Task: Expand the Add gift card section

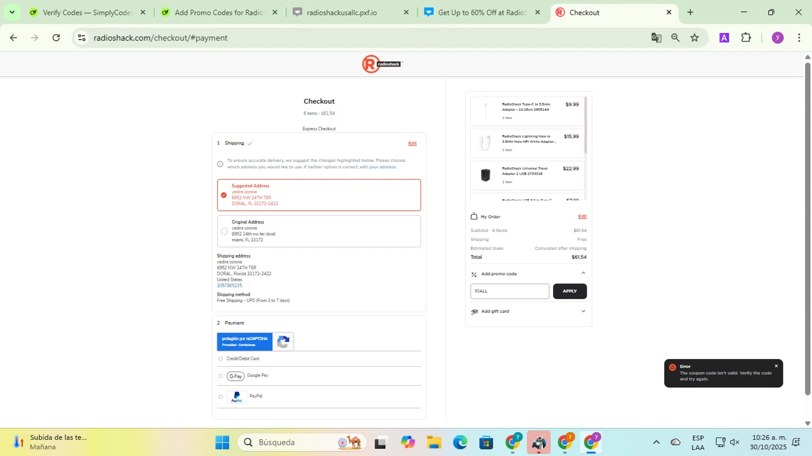Action: coord(583,311)
